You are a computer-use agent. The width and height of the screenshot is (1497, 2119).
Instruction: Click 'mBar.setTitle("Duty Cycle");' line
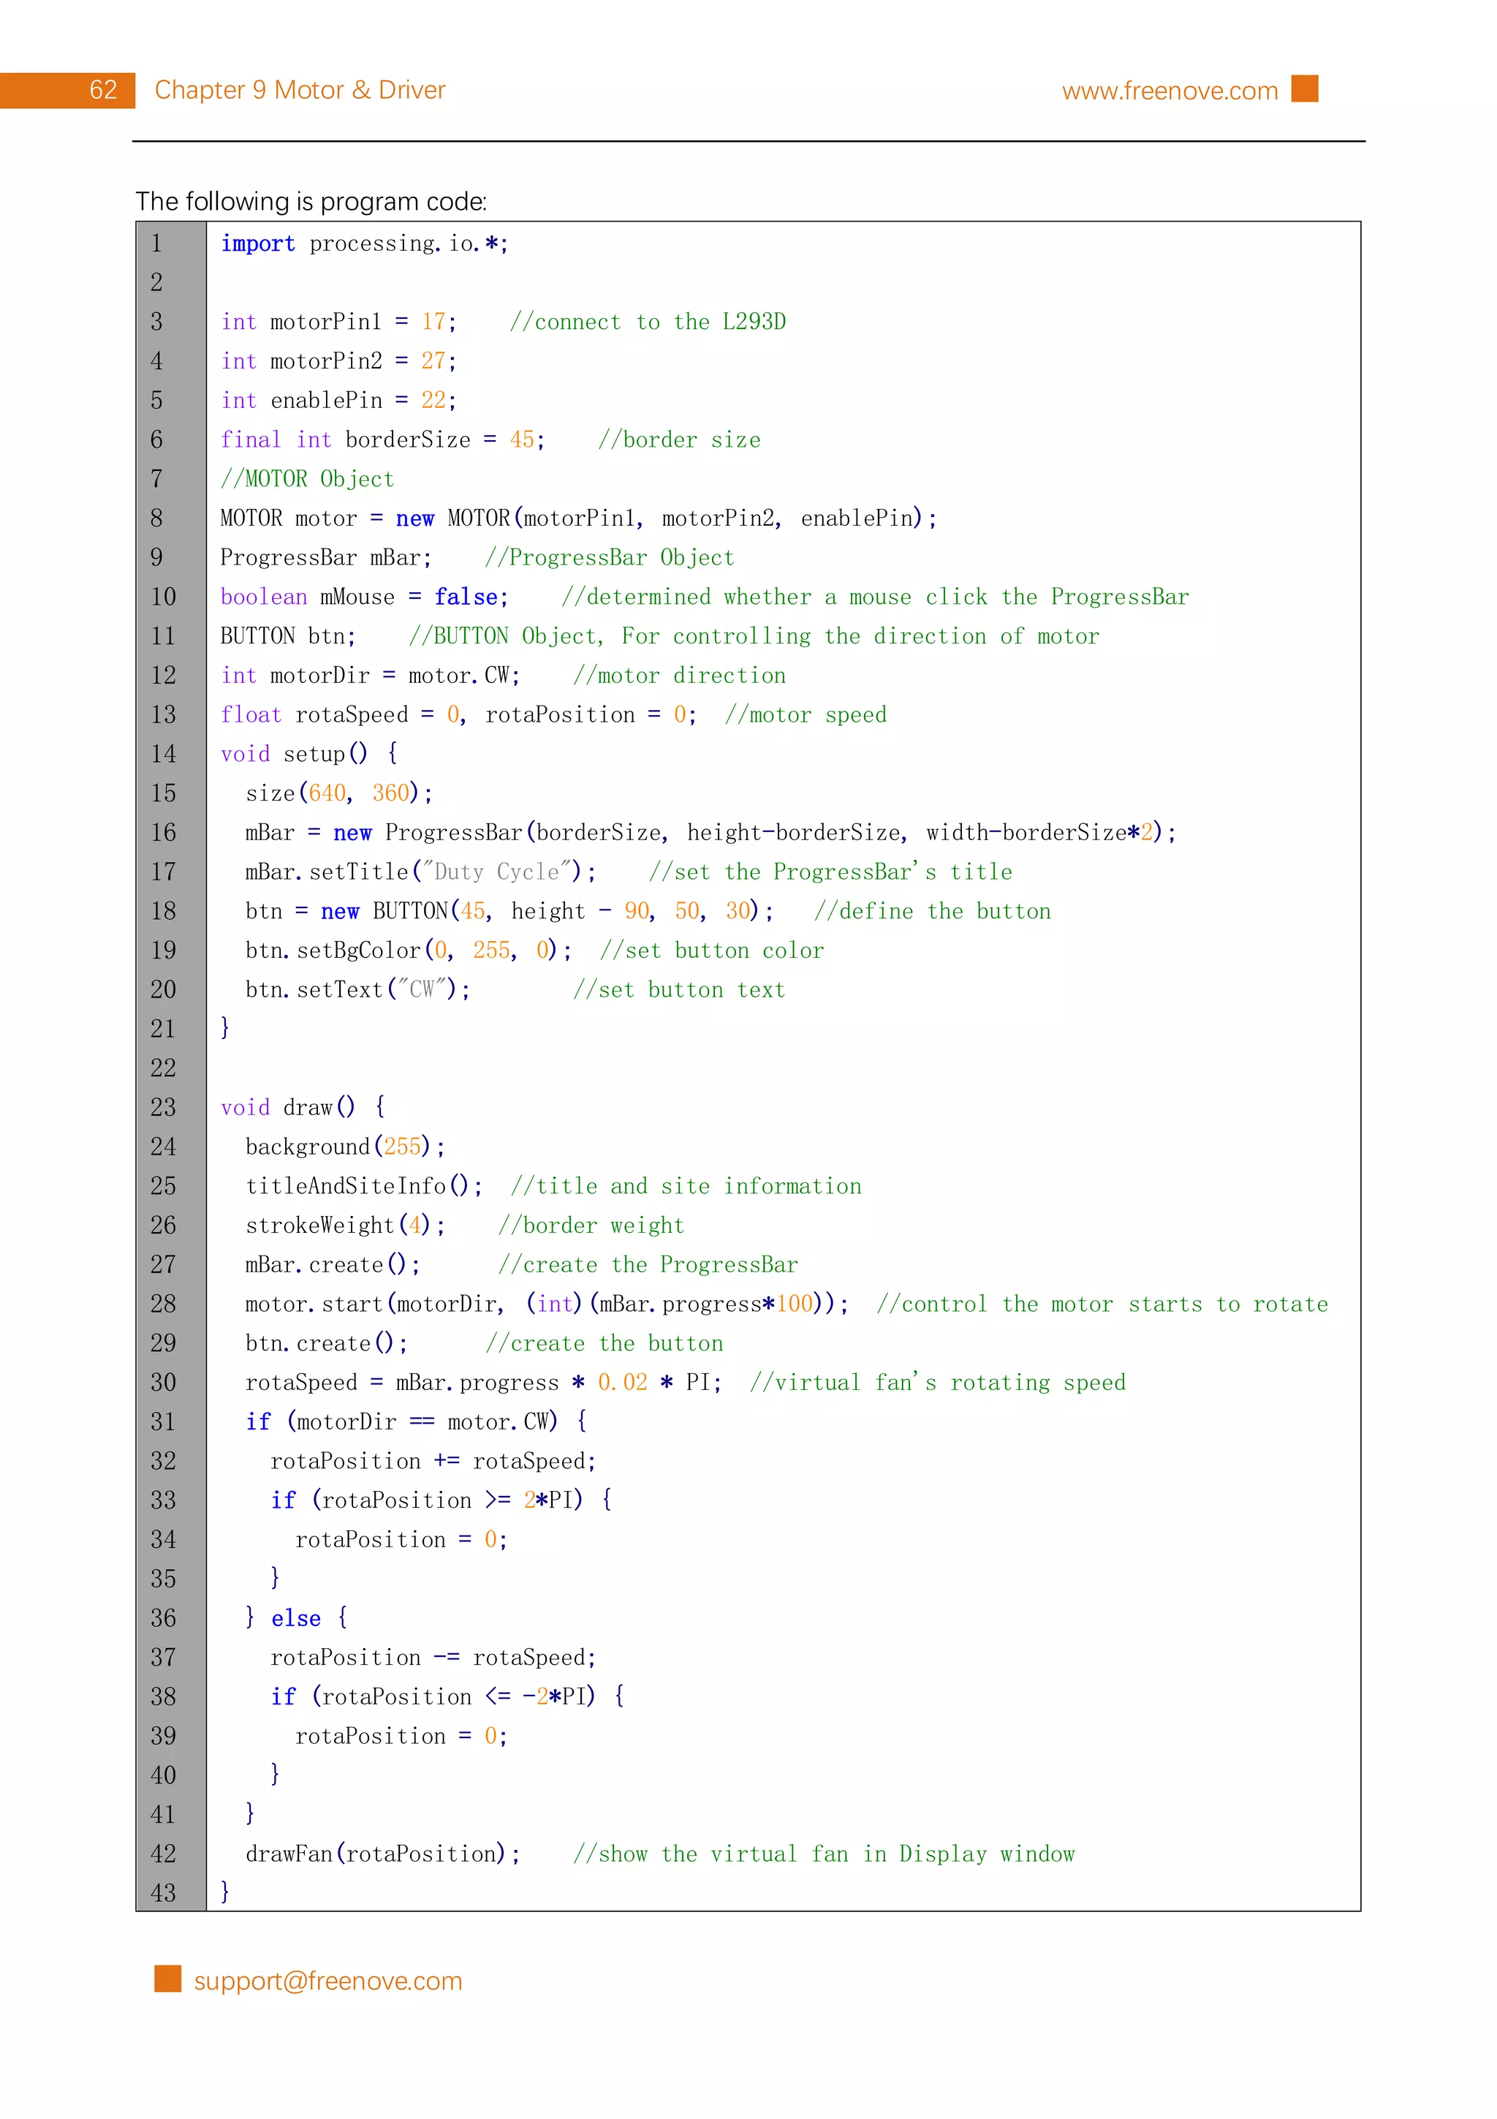[420, 872]
